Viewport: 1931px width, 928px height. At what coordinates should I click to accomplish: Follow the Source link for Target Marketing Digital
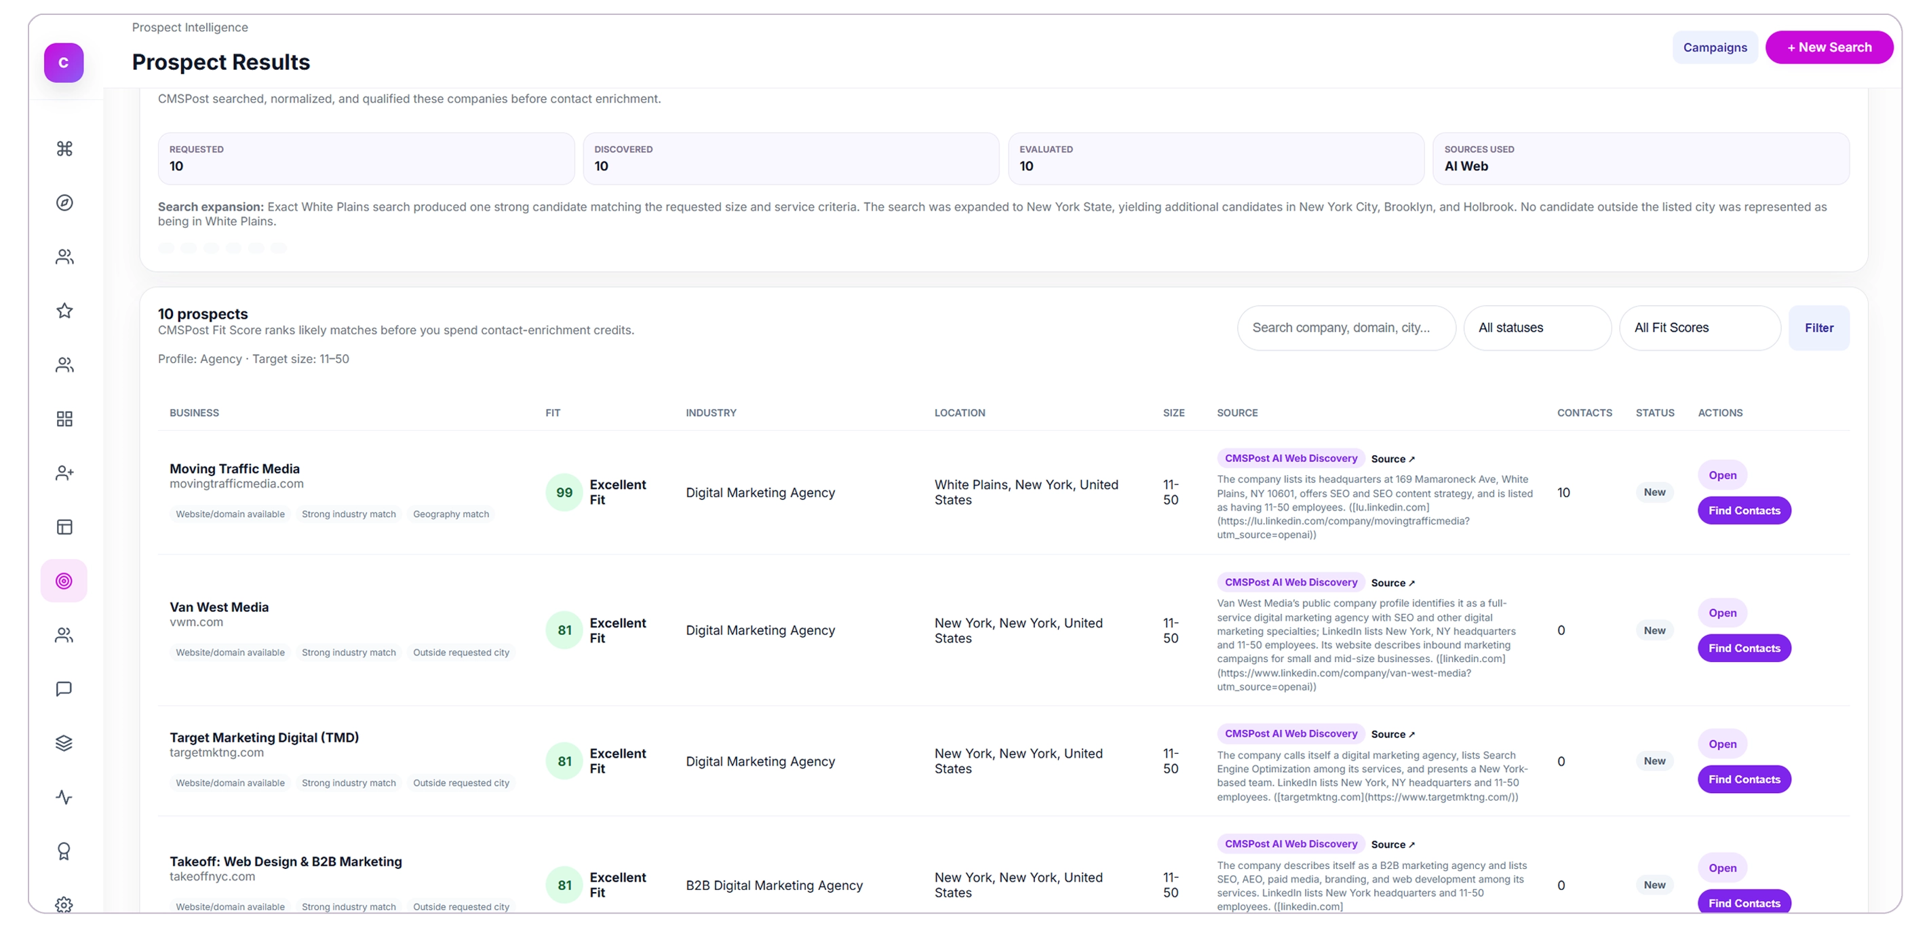[x=1392, y=735]
